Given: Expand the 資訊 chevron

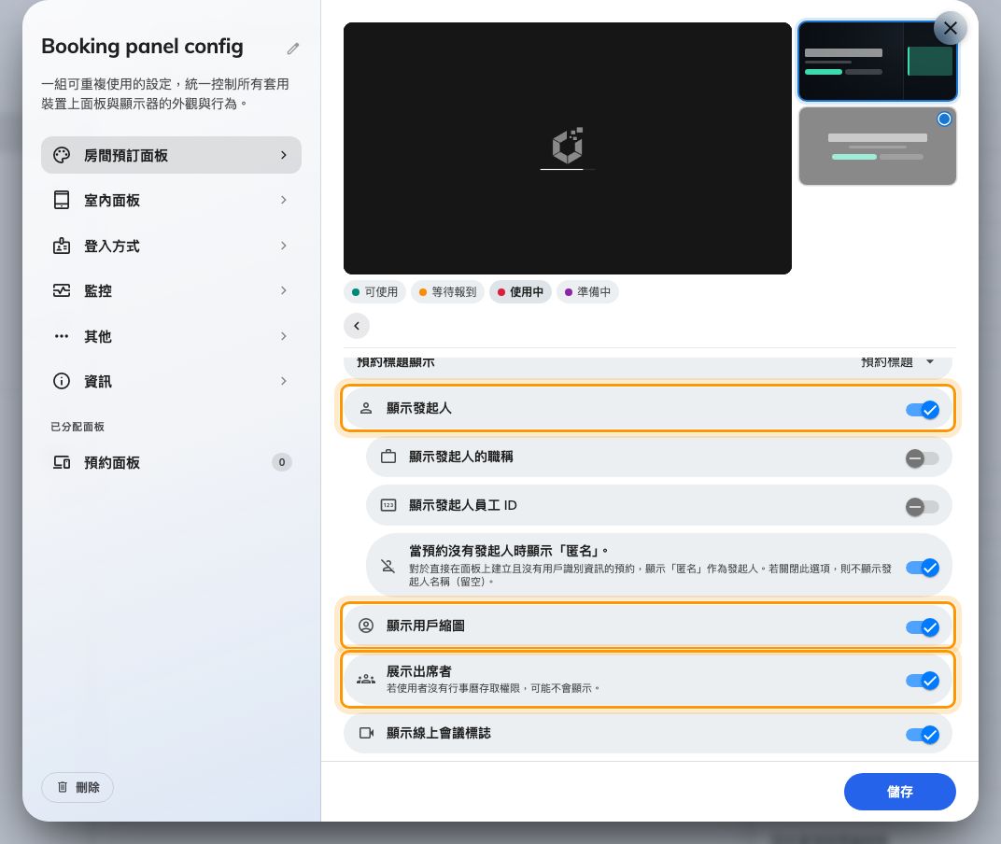Looking at the screenshot, I should [x=284, y=381].
